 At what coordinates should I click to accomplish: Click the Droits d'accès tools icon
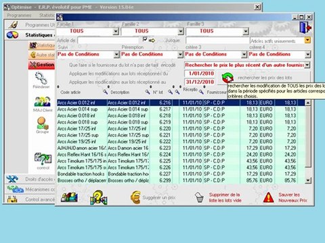click(x=12, y=179)
